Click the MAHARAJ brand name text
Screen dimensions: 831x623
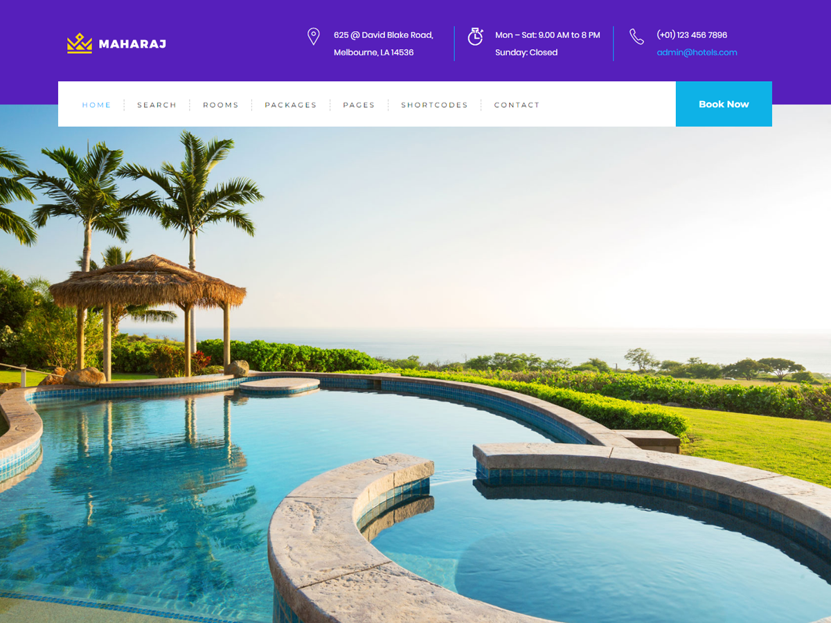[x=132, y=44]
